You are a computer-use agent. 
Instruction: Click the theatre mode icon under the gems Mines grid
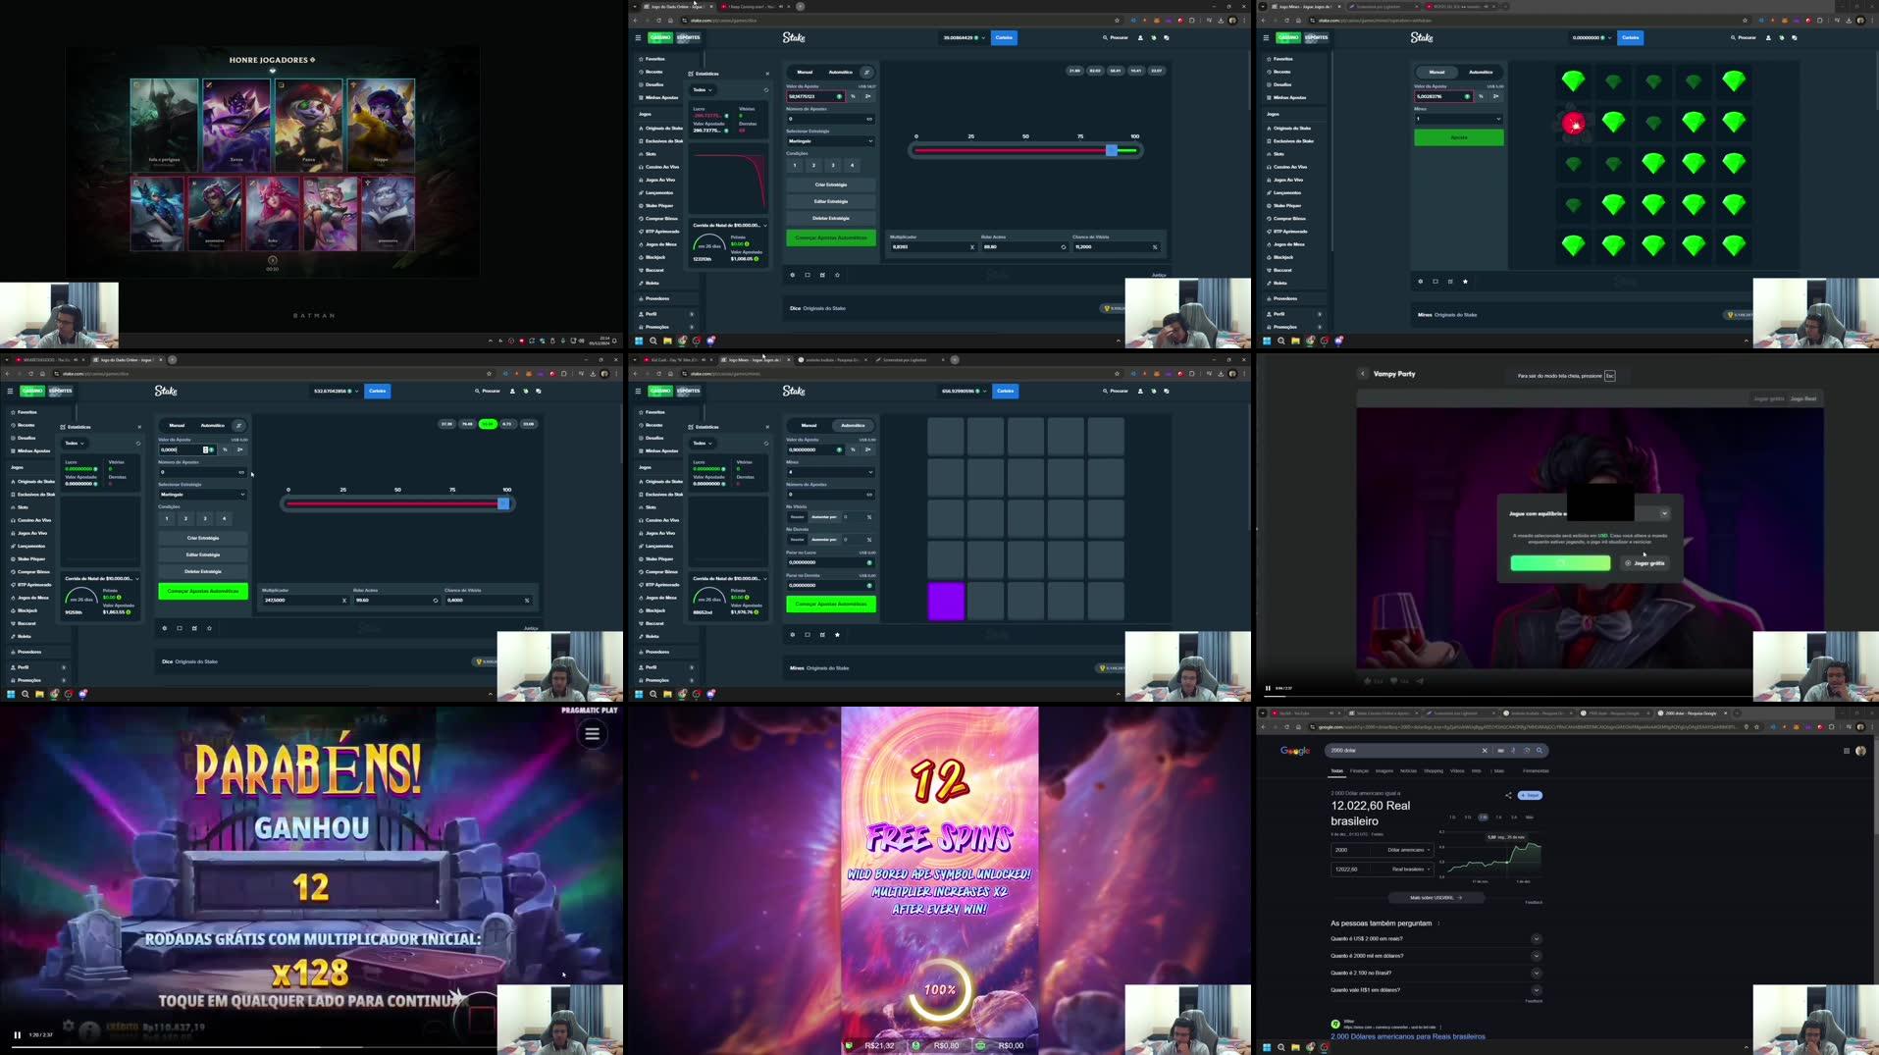(1435, 282)
